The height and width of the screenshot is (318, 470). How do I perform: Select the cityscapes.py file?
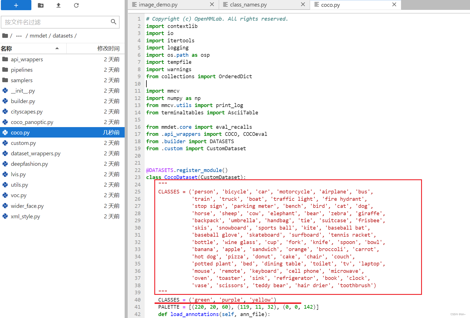pos(62,112)
